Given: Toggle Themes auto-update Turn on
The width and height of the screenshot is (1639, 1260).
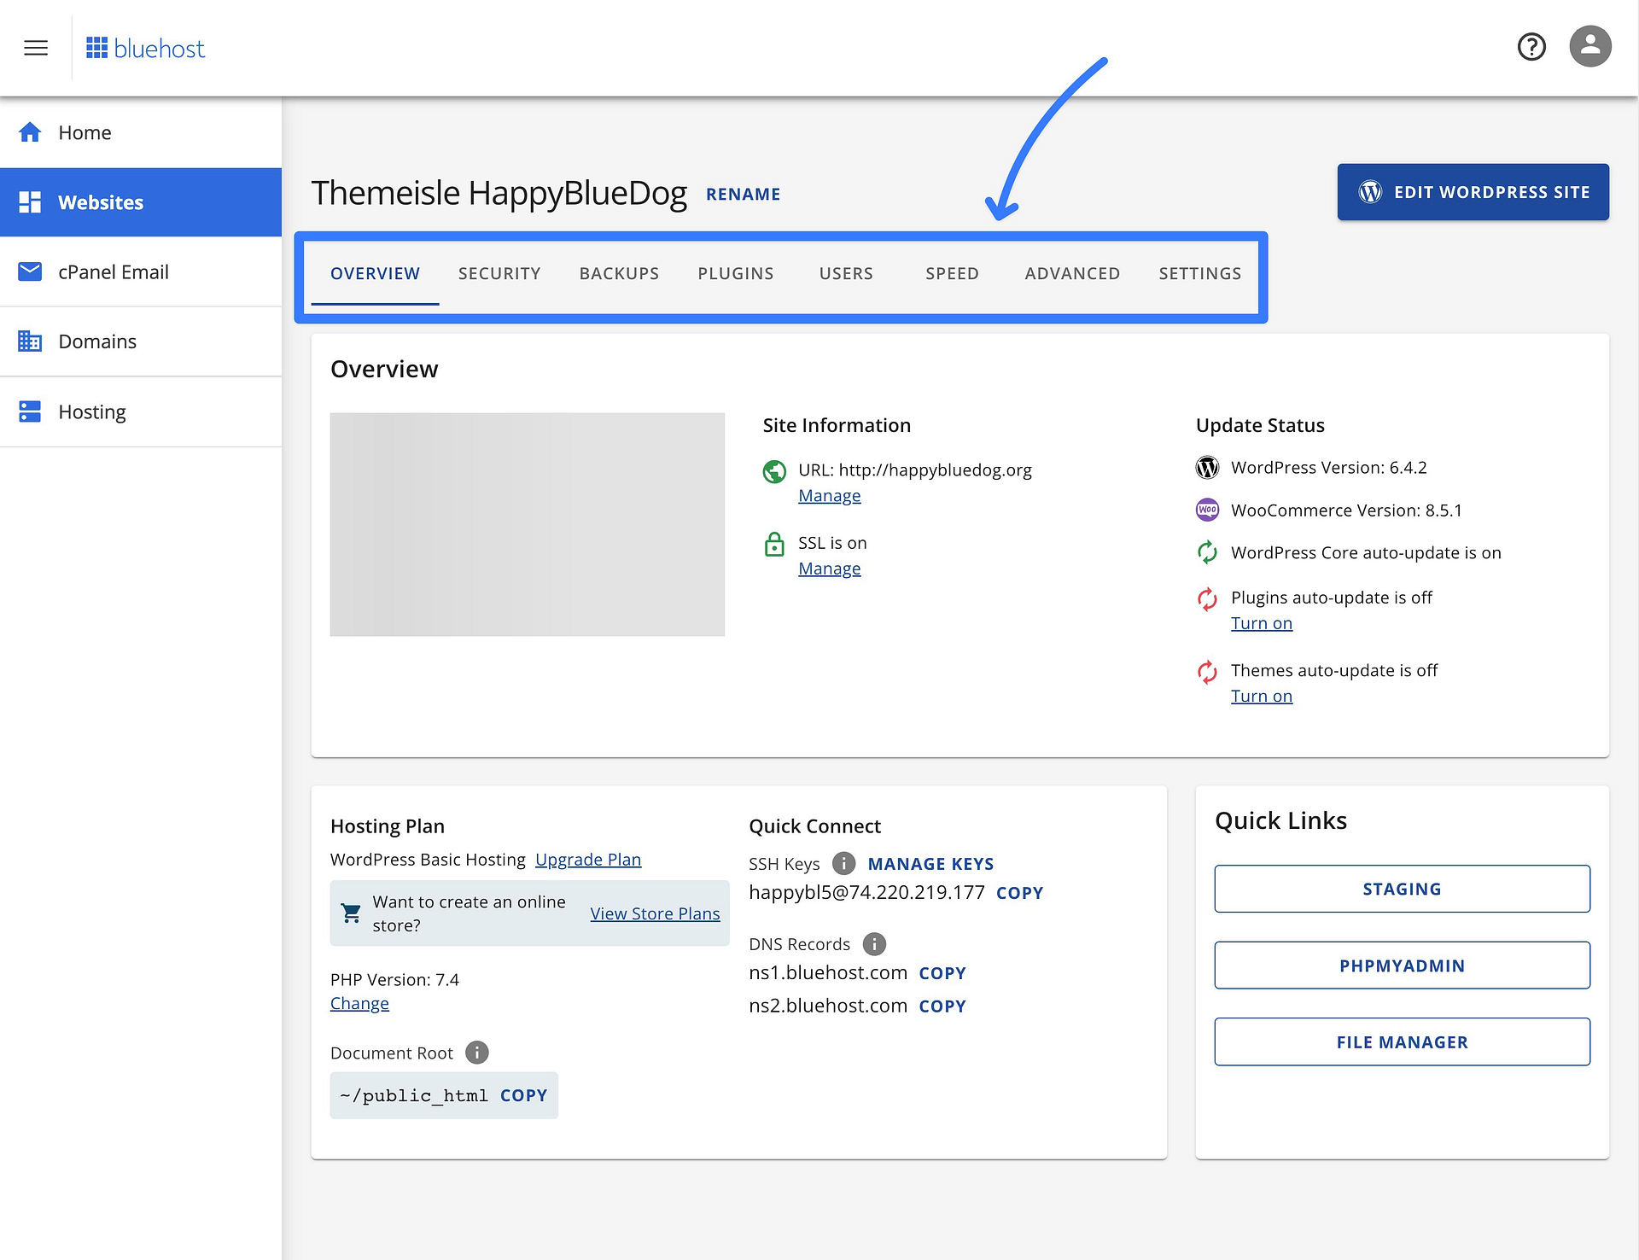Looking at the screenshot, I should point(1261,695).
